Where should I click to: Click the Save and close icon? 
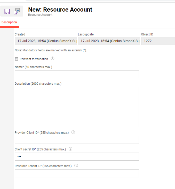point(17,11)
